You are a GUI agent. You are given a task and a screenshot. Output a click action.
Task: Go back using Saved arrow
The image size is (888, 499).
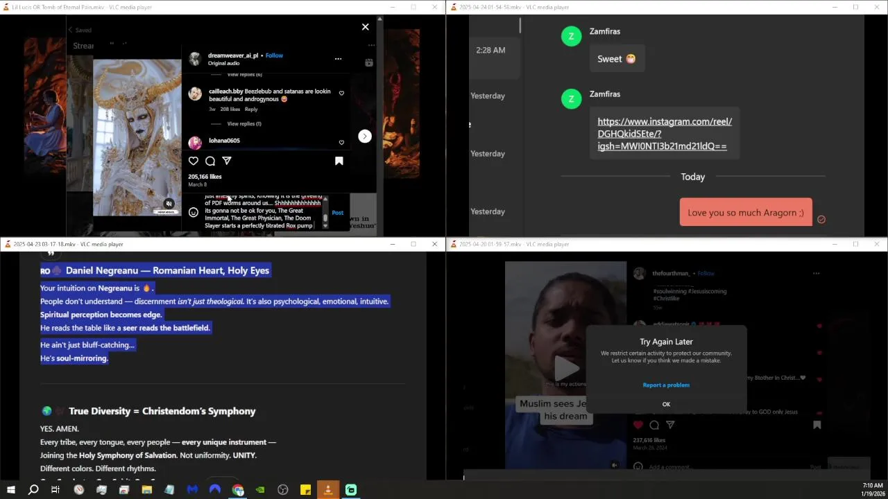pos(70,30)
